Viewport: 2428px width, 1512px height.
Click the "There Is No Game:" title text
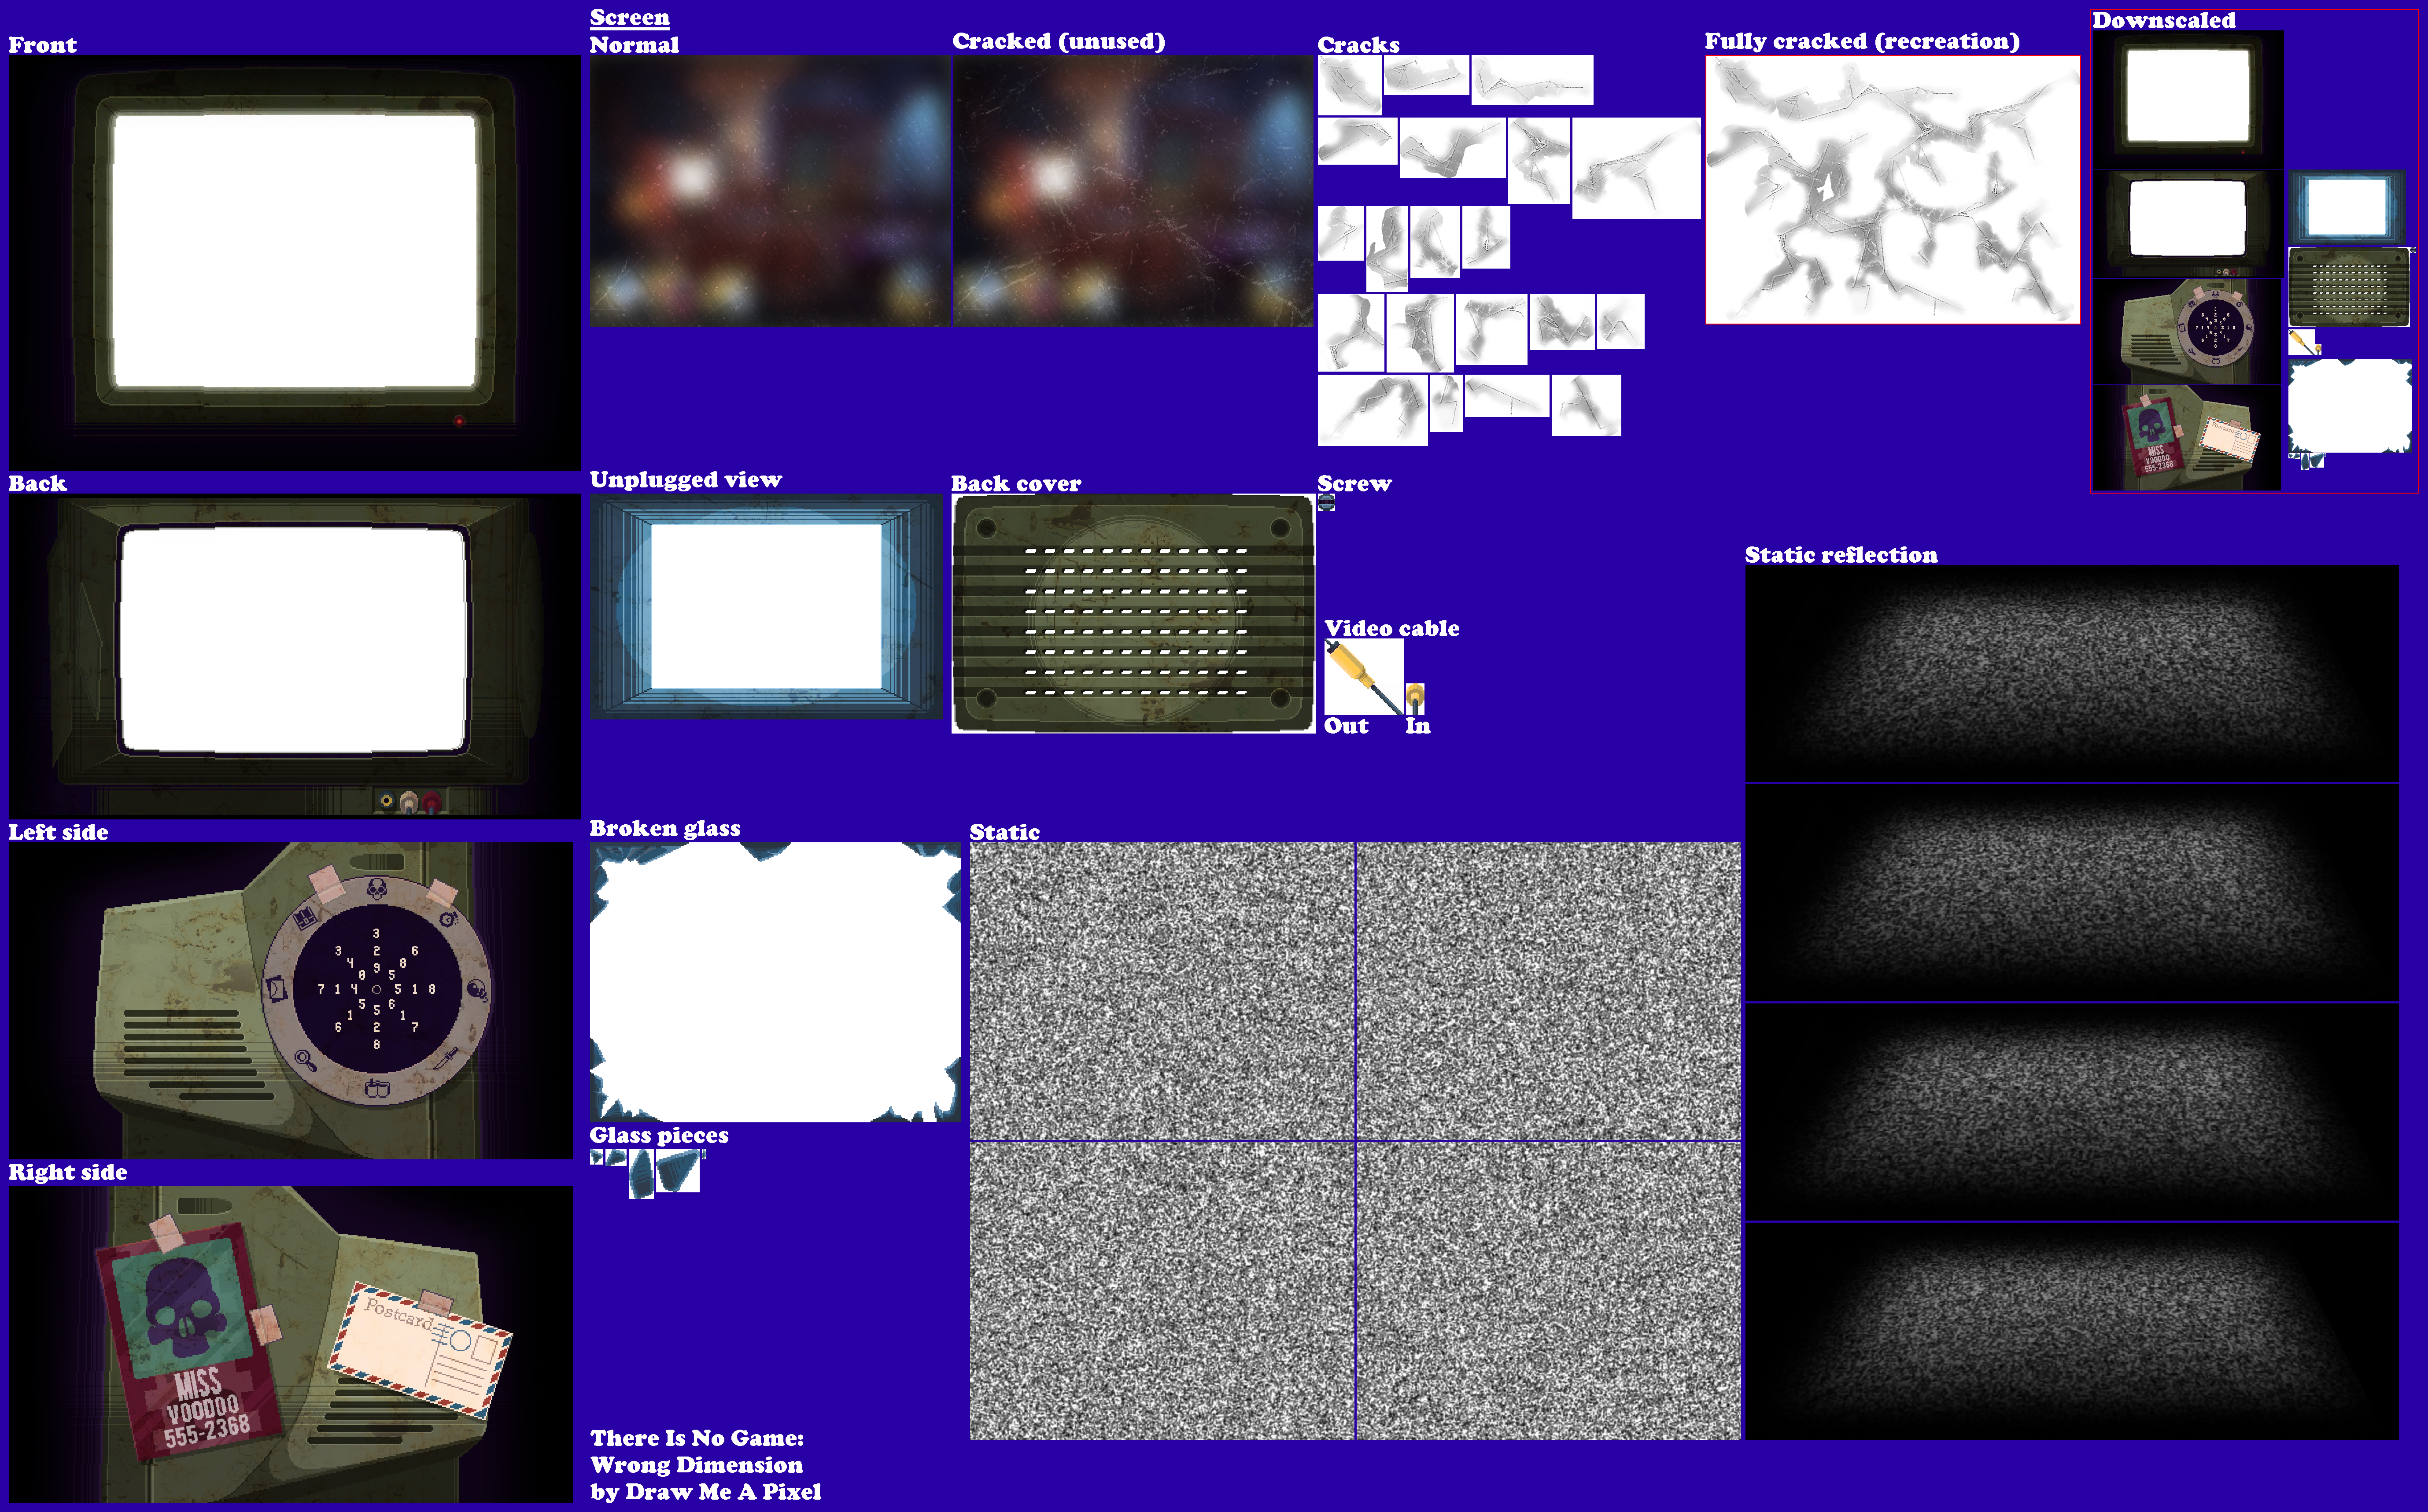tap(697, 1437)
